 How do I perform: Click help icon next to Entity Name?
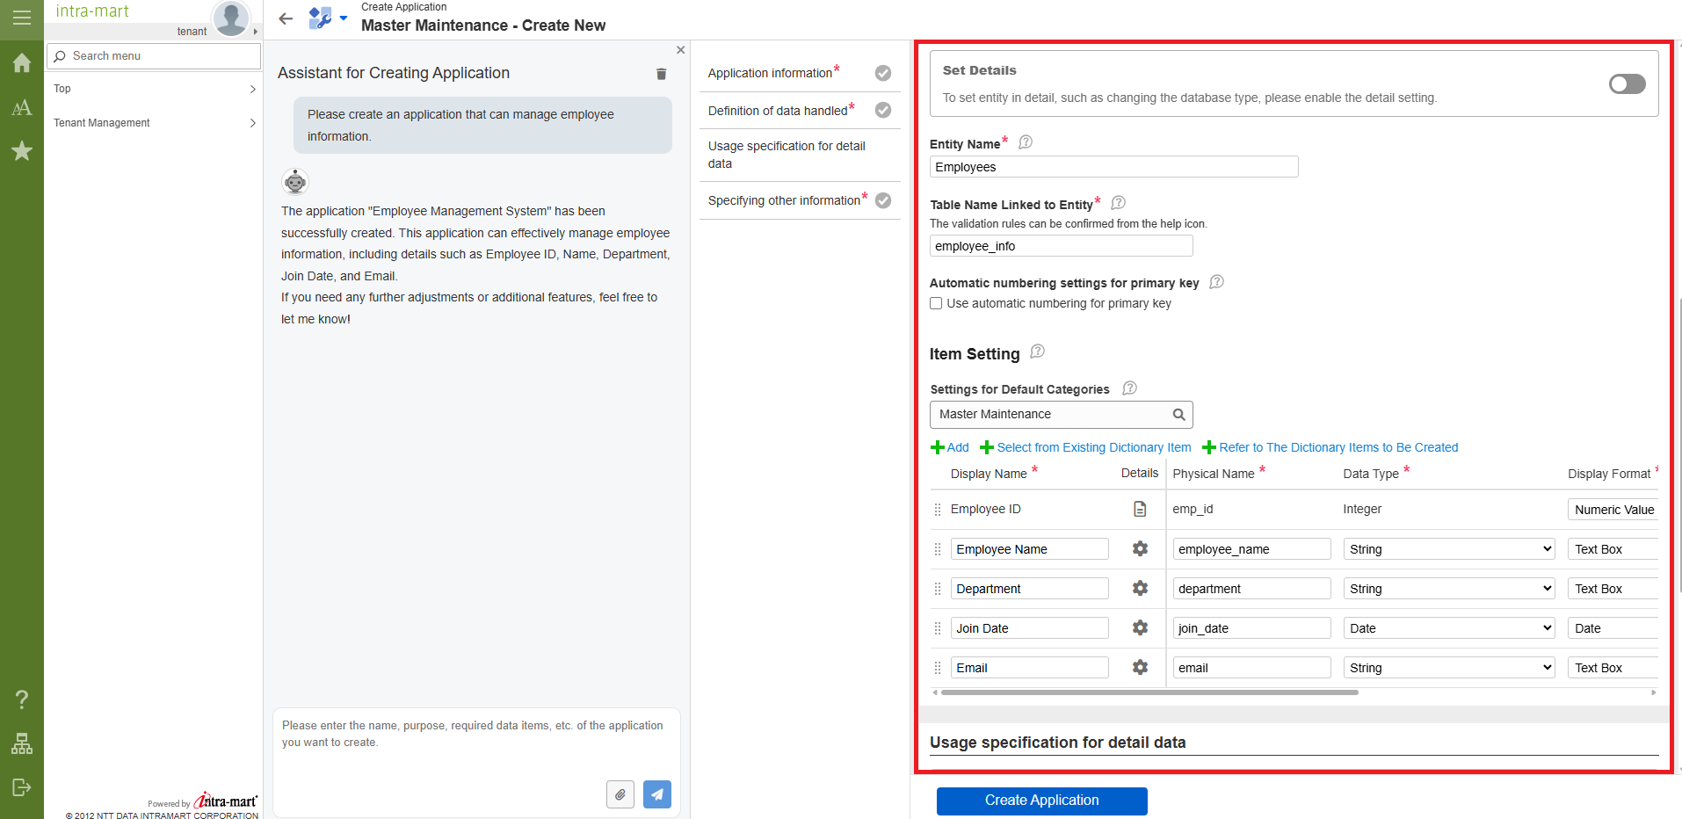click(x=1025, y=142)
